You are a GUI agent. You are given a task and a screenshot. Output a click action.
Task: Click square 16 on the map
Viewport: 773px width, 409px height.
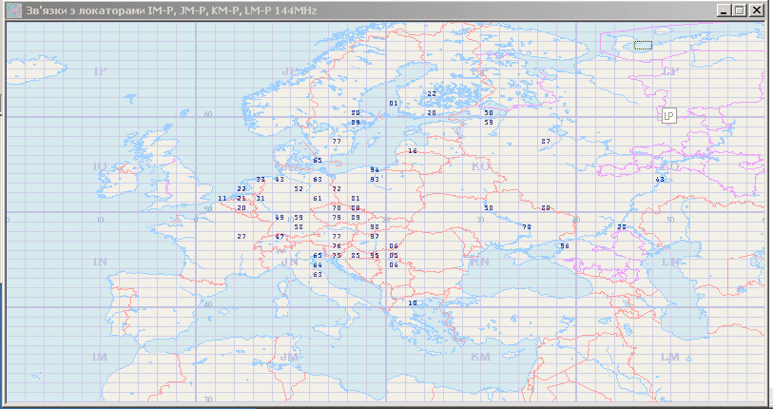tap(412, 150)
